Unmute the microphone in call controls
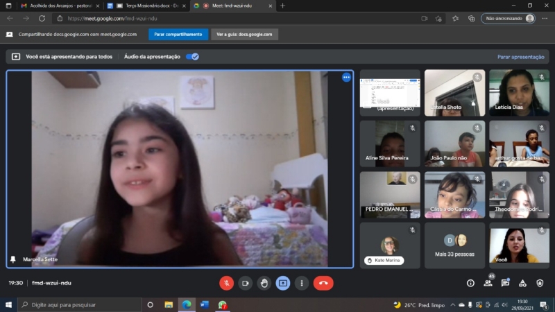 tap(226, 283)
